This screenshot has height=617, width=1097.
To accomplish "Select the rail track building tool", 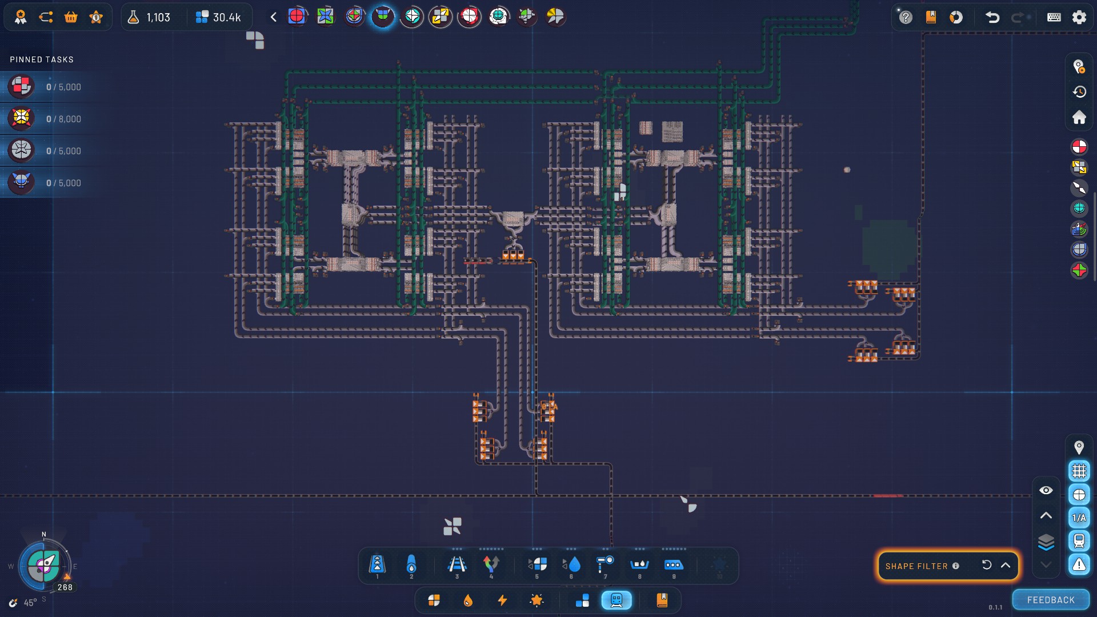I will coord(457,565).
